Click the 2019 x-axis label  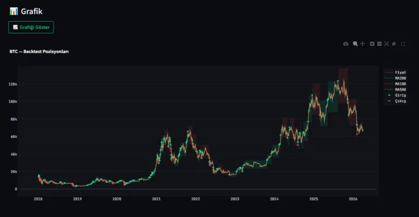[x=77, y=199]
